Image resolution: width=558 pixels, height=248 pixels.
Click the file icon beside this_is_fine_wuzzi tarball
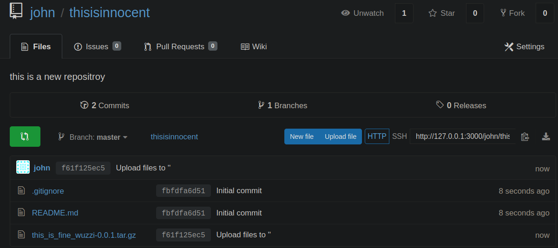pos(21,235)
